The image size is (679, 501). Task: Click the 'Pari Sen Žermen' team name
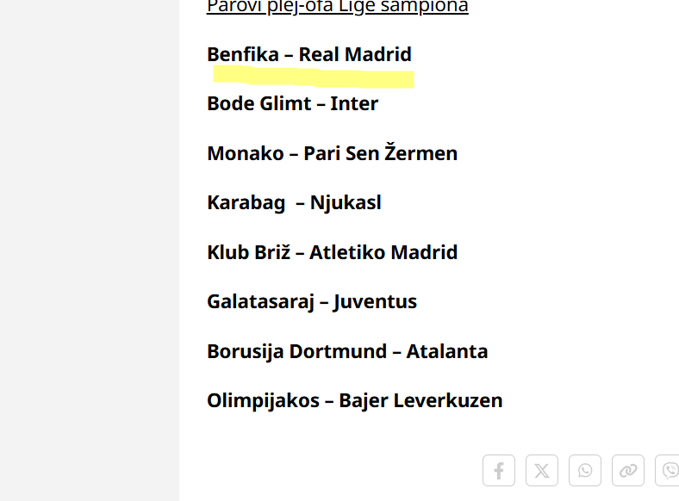click(380, 154)
